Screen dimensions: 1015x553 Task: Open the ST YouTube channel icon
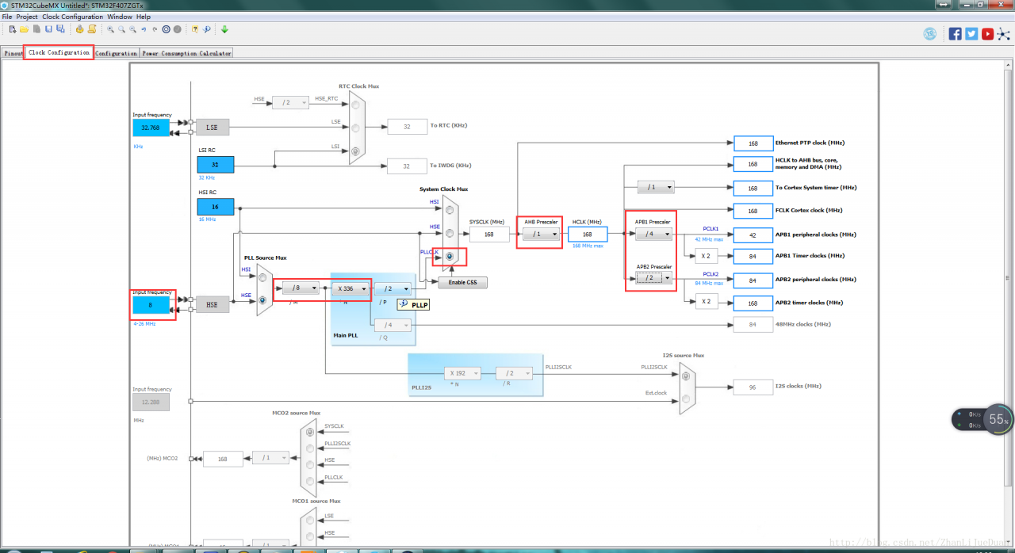(987, 33)
